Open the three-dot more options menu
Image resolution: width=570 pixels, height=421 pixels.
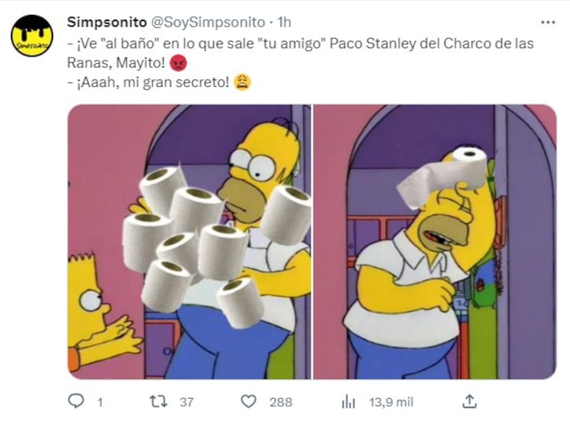click(548, 22)
